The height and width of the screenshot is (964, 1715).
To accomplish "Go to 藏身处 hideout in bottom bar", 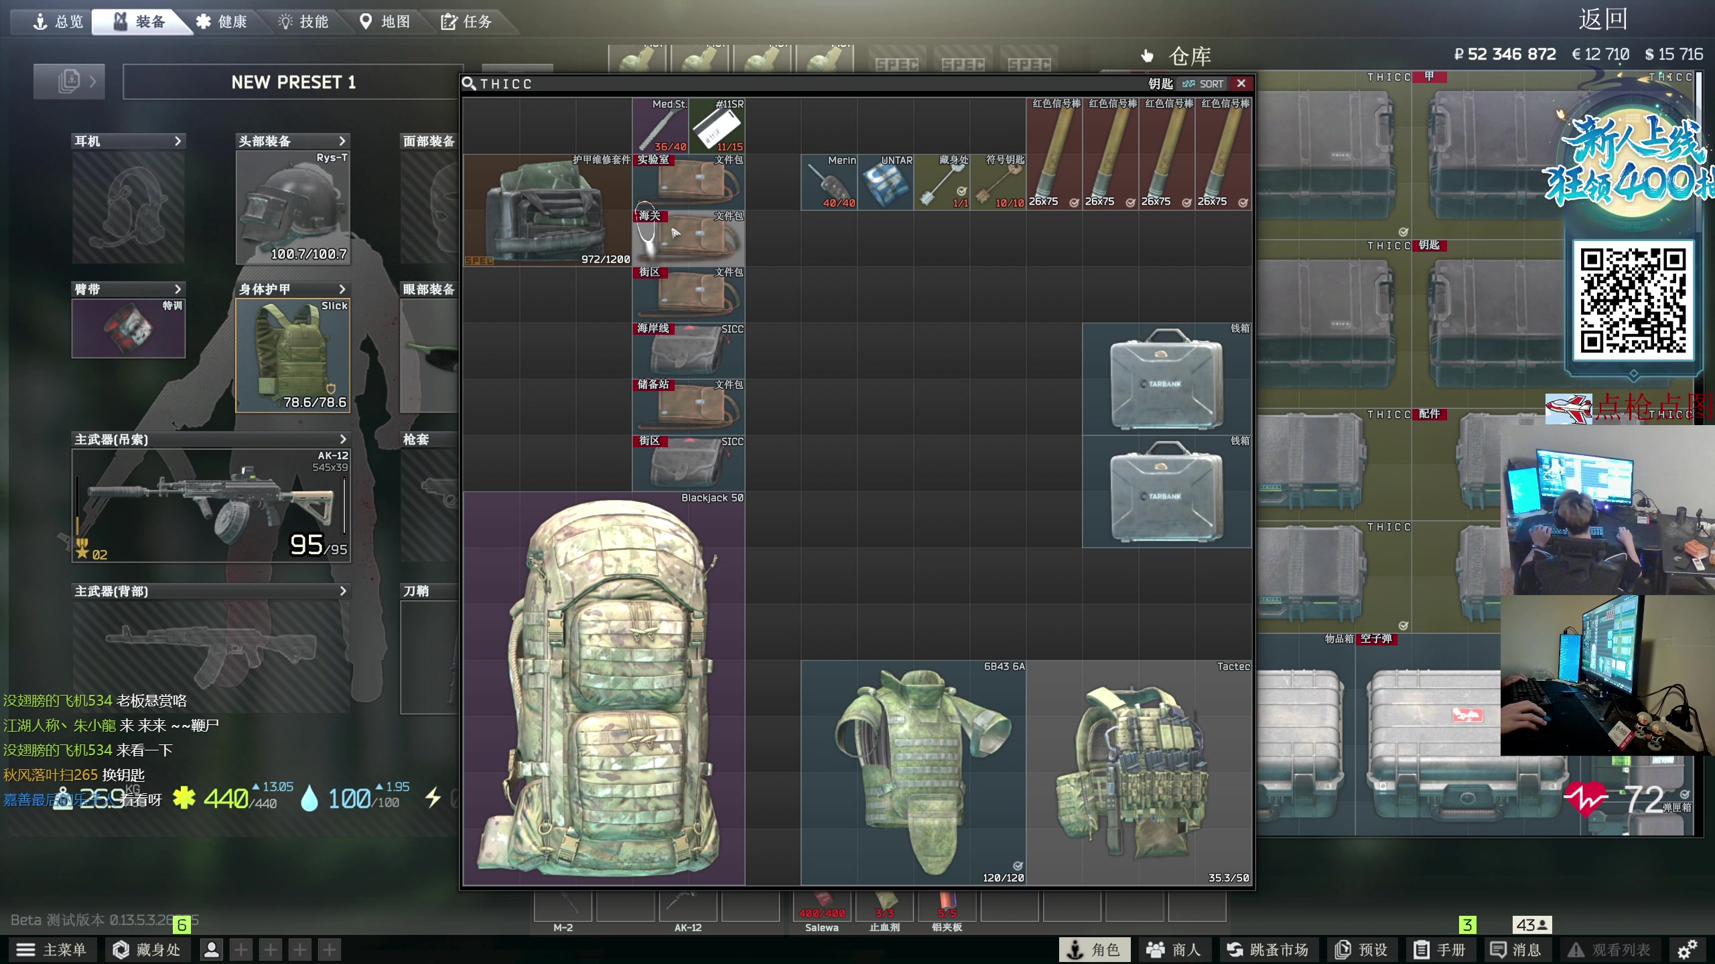I will pos(147,949).
